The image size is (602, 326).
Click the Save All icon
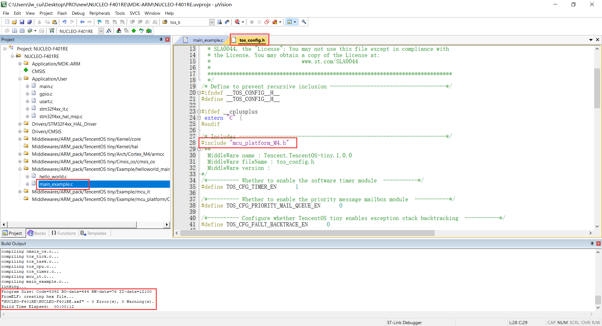[x=29, y=22]
